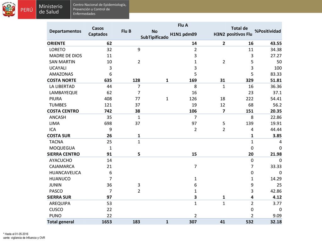Click the 'Hasta el 01-05-2016' footnote
322x241 pixels.
point(16,234)
